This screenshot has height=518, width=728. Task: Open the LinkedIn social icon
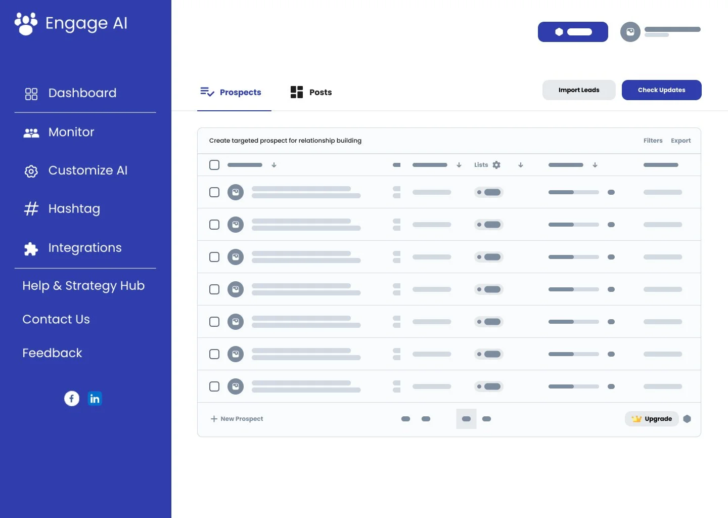[95, 399]
